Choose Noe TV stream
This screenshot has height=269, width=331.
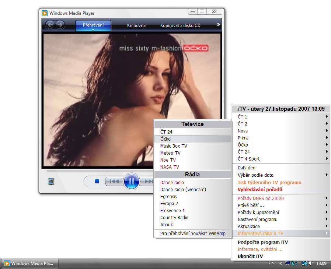(x=192, y=160)
